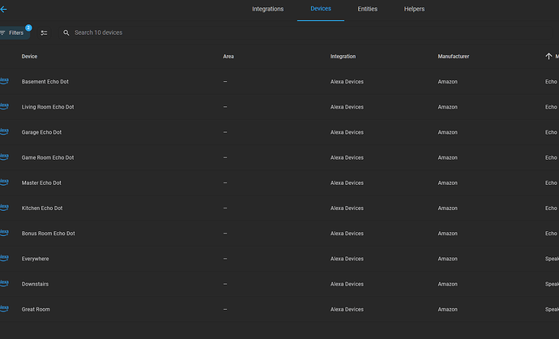
Task: Click Alexa icon for Everywhere device
Action: click(x=4, y=259)
